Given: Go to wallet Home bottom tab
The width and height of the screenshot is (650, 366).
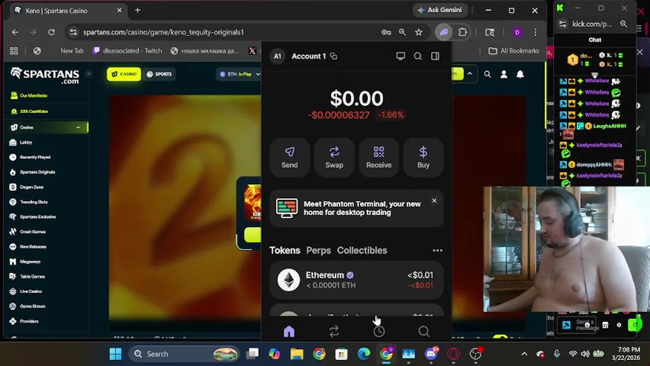Looking at the screenshot, I should tap(289, 332).
